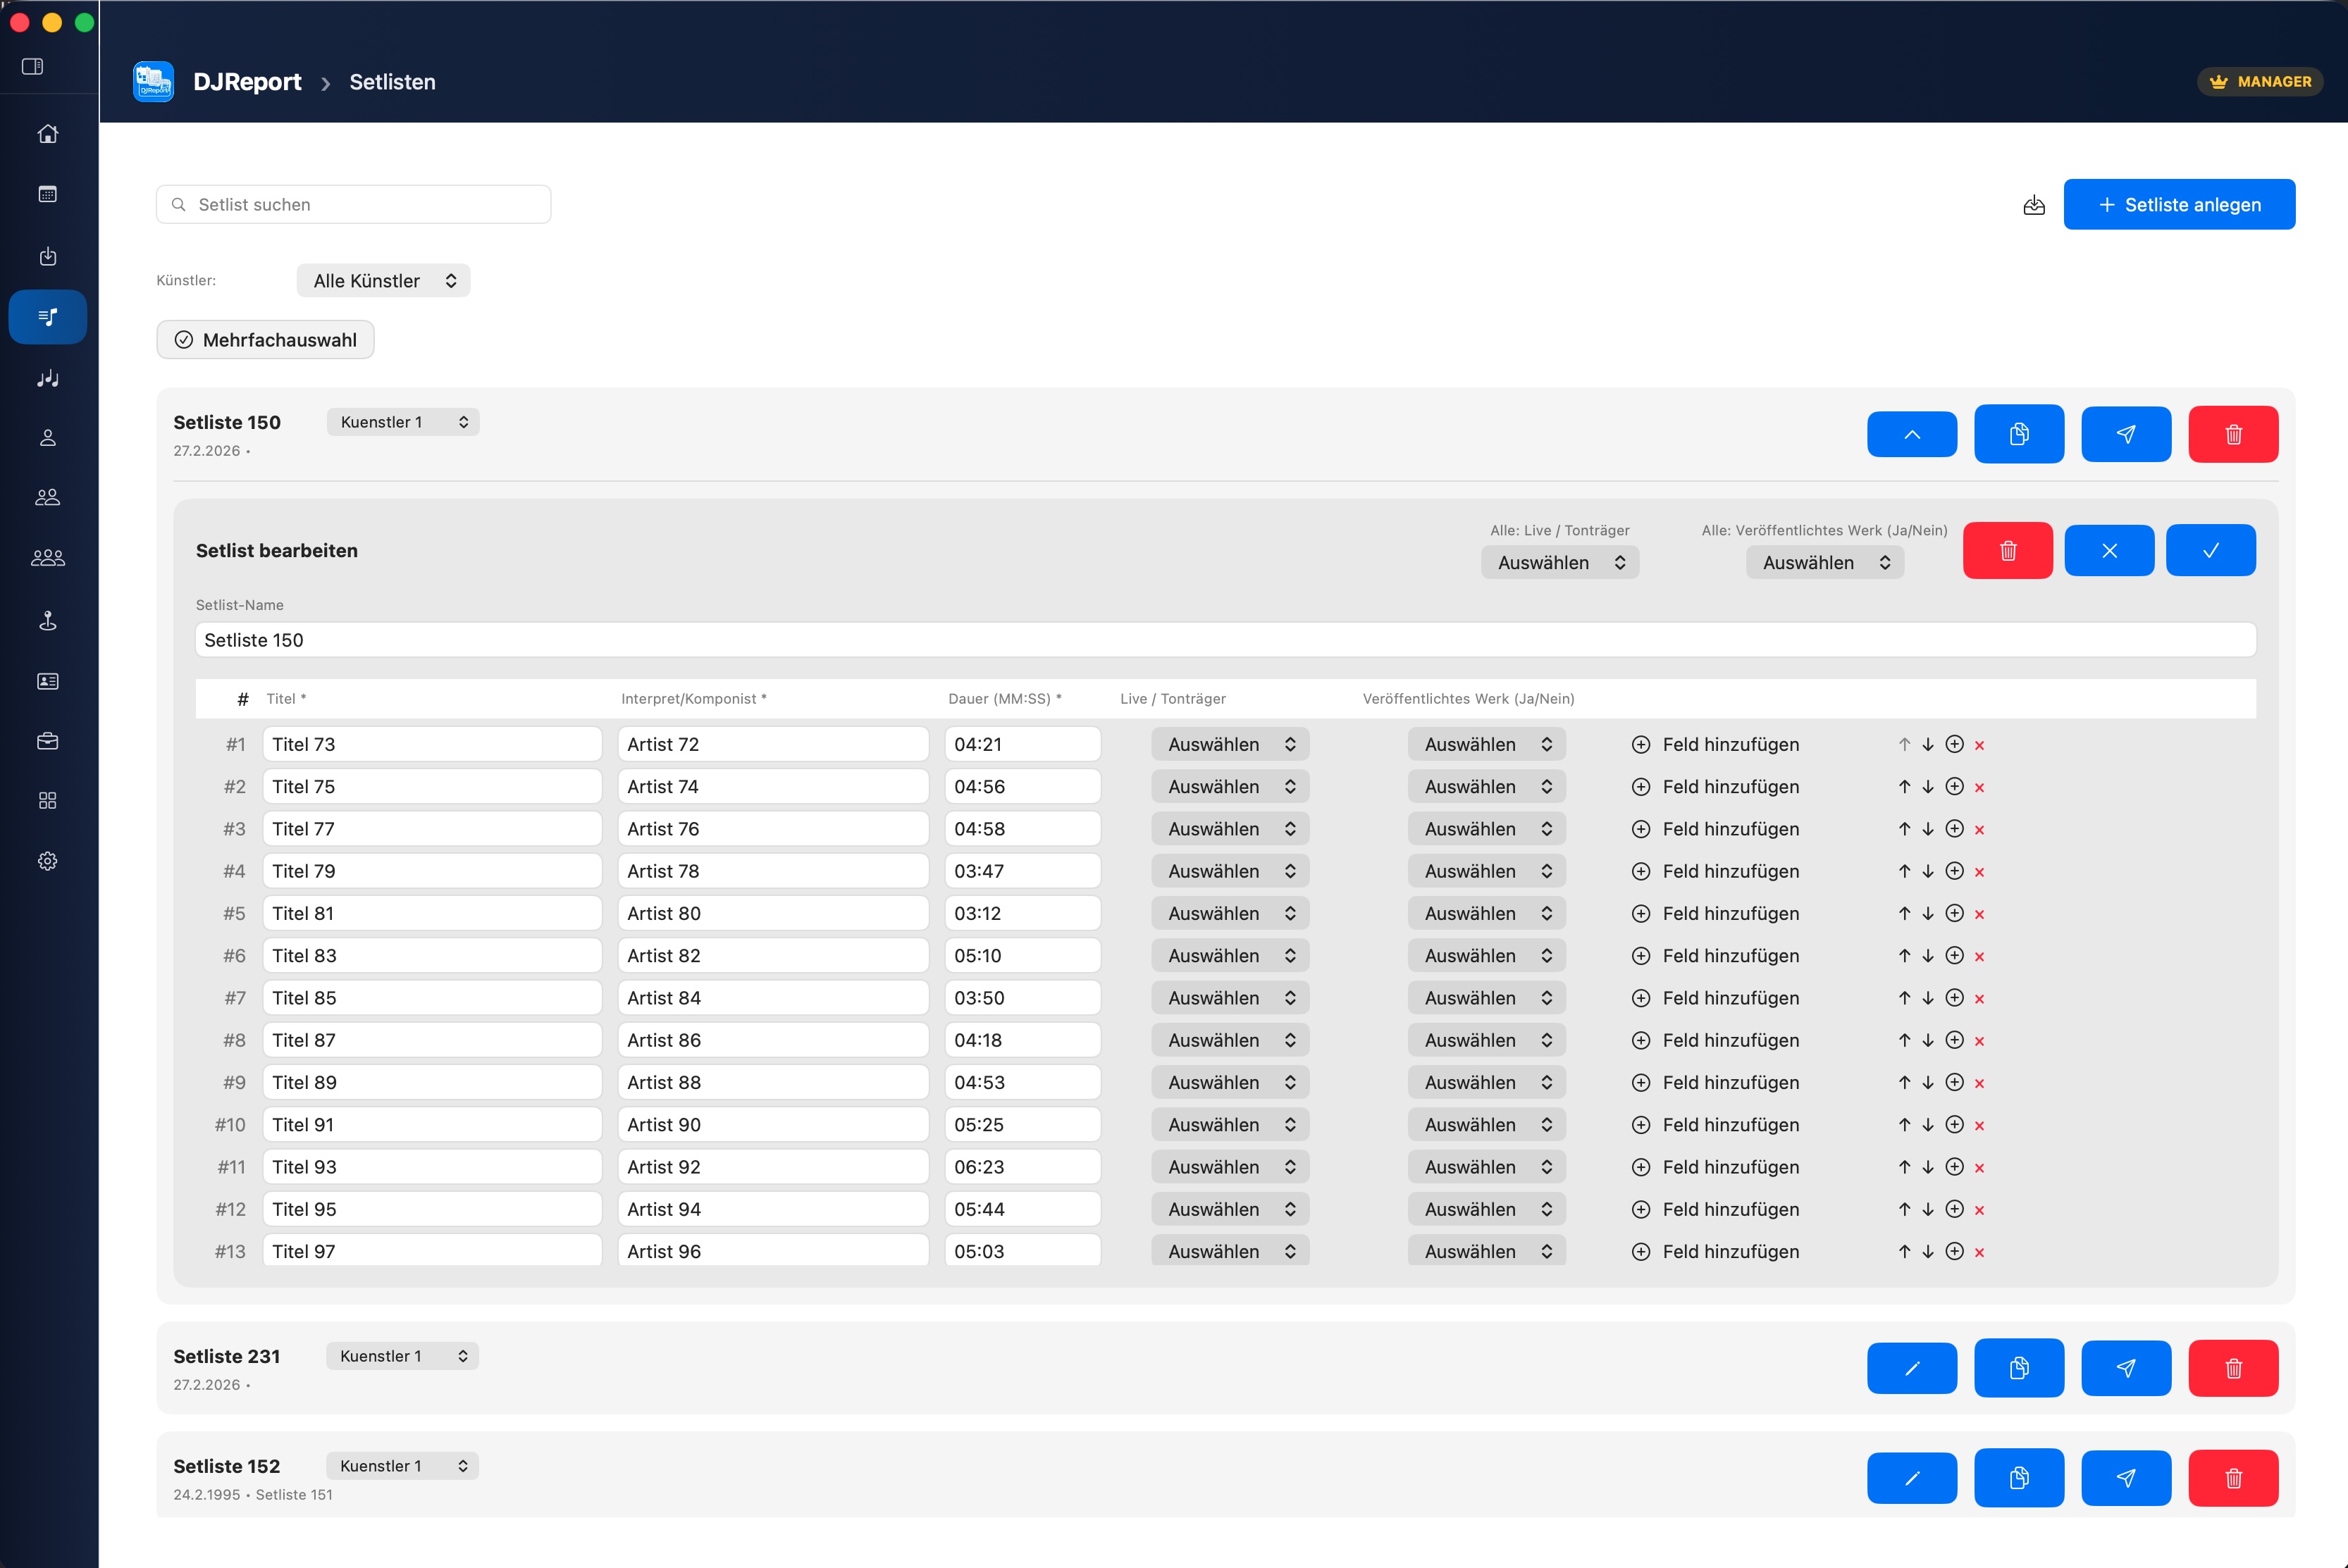This screenshot has height=1568, width=2348.
Task: Click the Setlist suchen search field
Action: (354, 205)
